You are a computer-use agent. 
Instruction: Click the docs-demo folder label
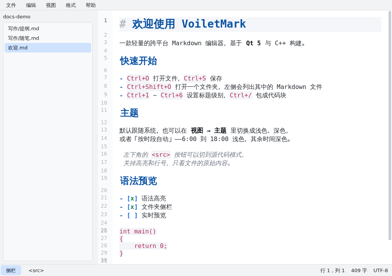pos(17,17)
